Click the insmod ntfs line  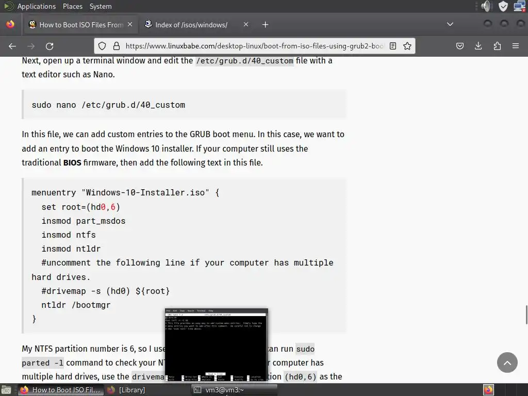pos(69,235)
